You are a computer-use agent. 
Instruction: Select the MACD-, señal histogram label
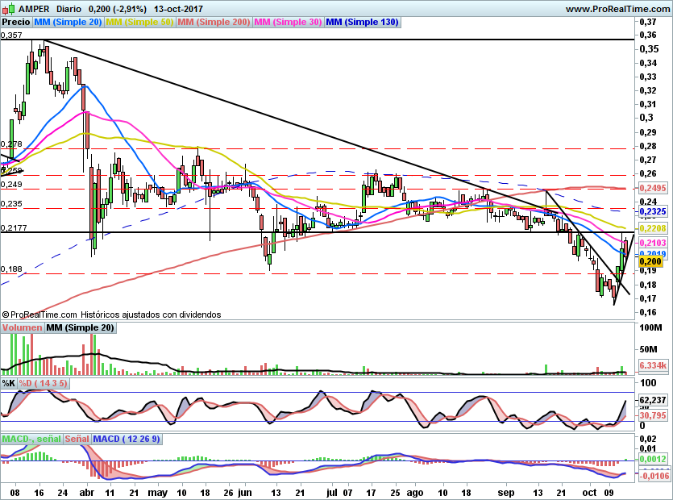(x=31, y=439)
